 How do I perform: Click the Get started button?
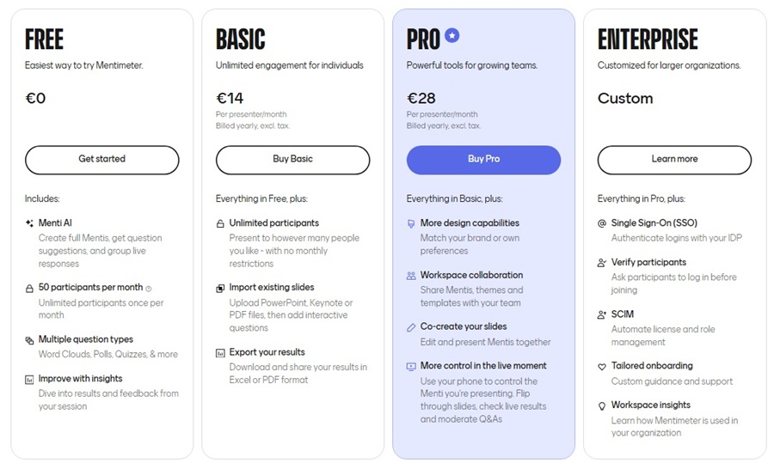click(x=102, y=160)
